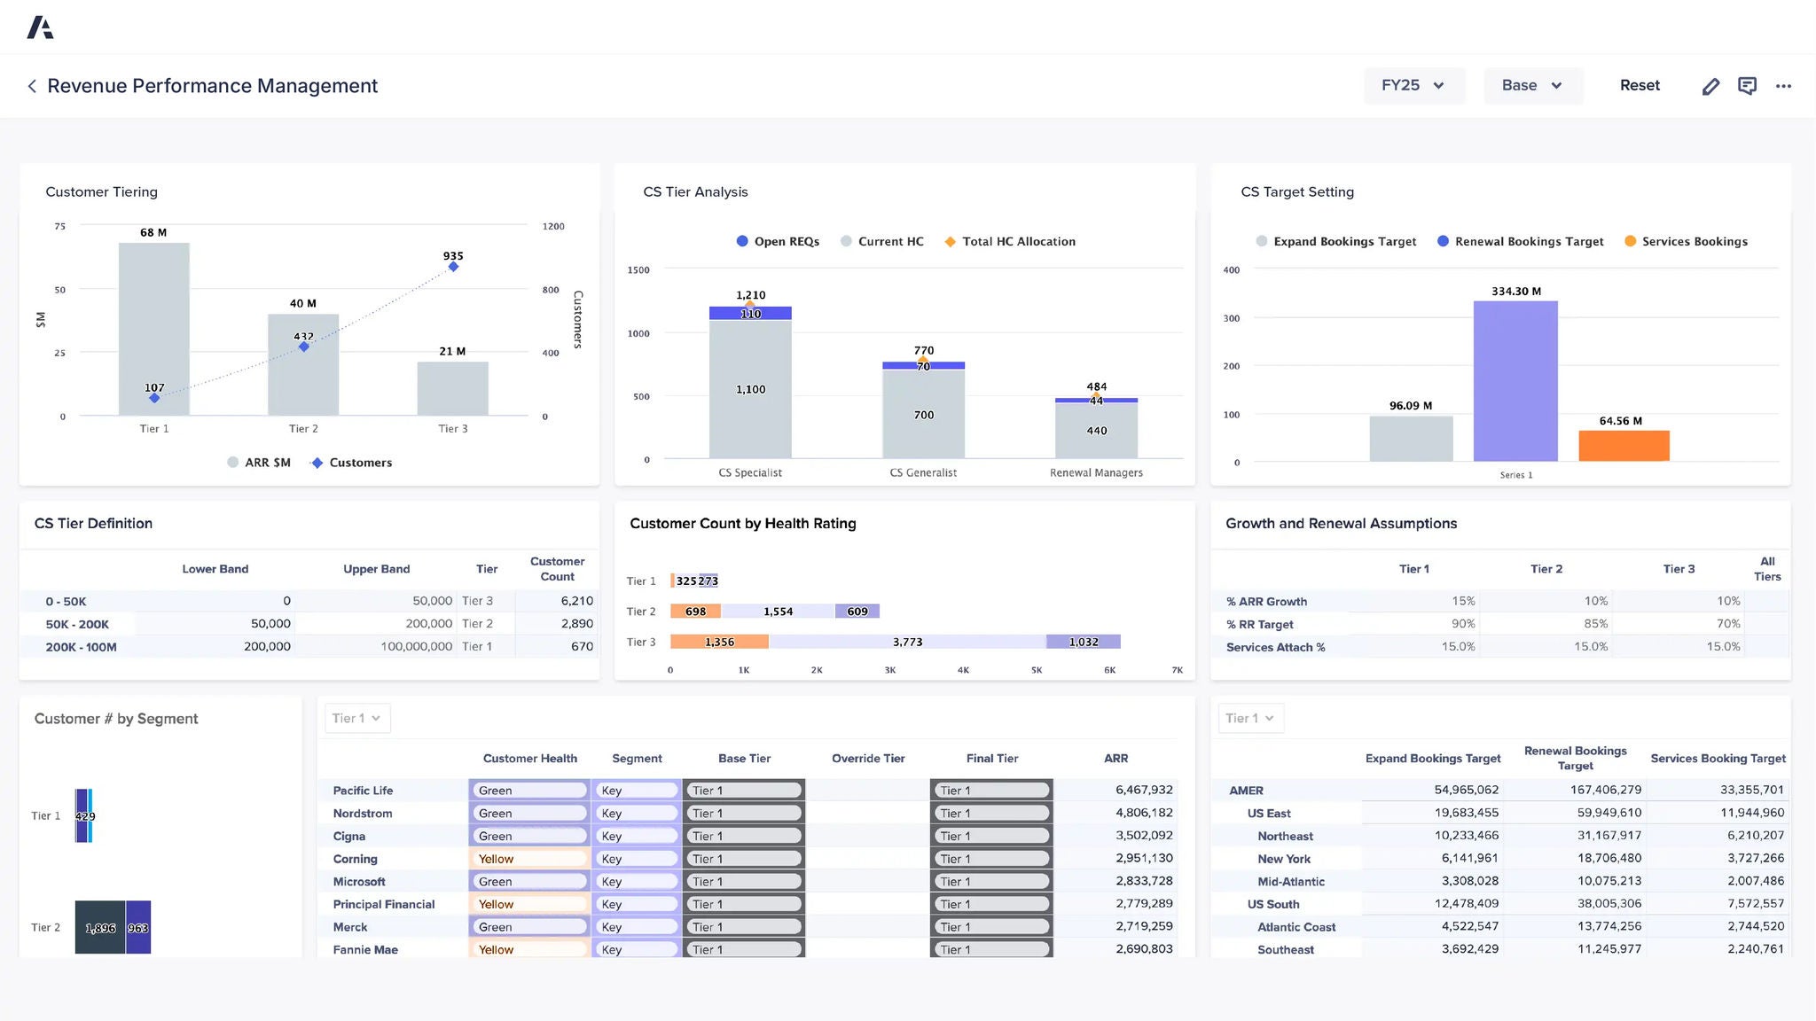Open the edit pencil icon in the header

click(1711, 85)
